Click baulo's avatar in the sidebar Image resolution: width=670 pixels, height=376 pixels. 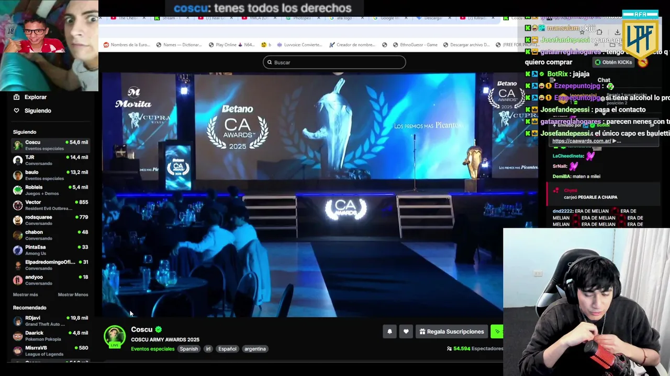pos(18,175)
